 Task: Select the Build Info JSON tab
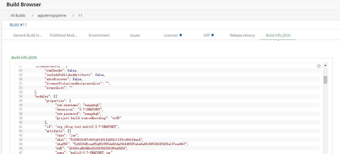[x=278, y=35]
